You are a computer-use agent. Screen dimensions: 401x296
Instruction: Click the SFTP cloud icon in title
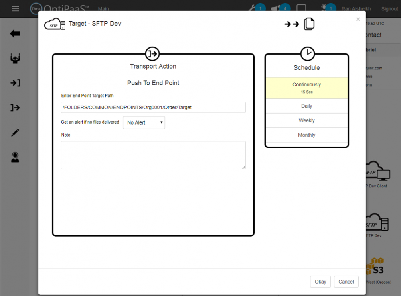pos(55,24)
